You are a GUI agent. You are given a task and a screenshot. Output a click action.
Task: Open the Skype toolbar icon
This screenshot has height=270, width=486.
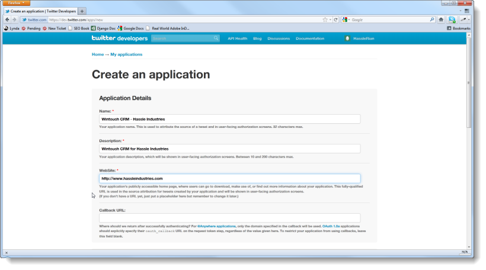pyautogui.click(x=452, y=20)
